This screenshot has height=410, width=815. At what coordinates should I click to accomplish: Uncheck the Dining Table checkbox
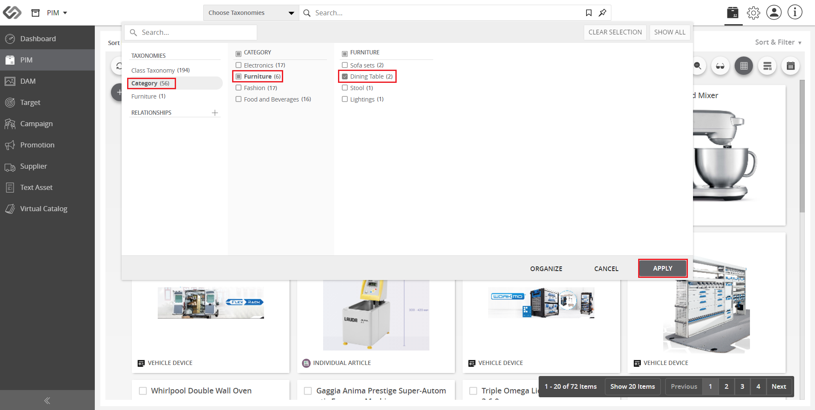coord(345,76)
